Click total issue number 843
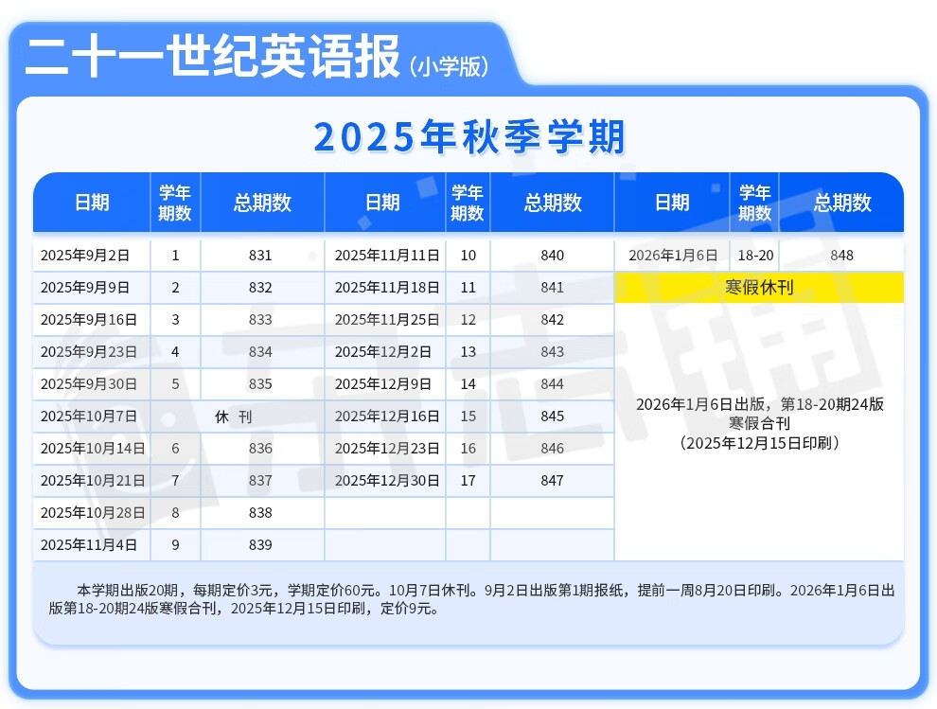Image resolution: width=937 pixels, height=709 pixels. click(552, 352)
